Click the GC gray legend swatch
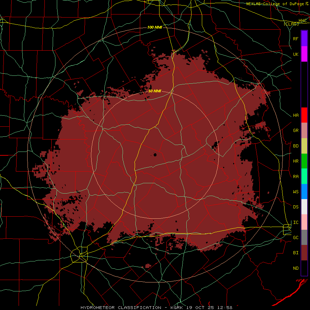This screenshot has height=310, width=310. [304, 237]
